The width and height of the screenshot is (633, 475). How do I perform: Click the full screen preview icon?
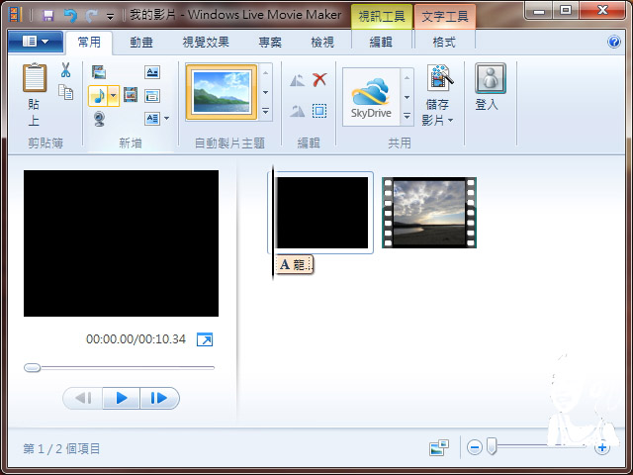(205, 339)
